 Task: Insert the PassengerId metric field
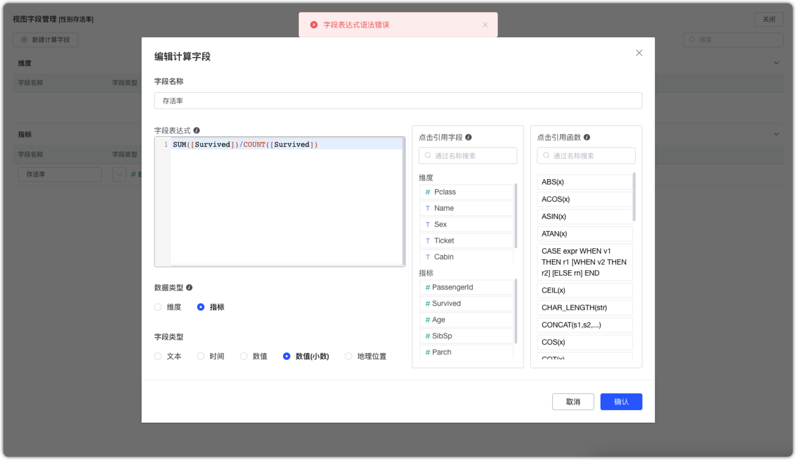[x=466, y=287]
